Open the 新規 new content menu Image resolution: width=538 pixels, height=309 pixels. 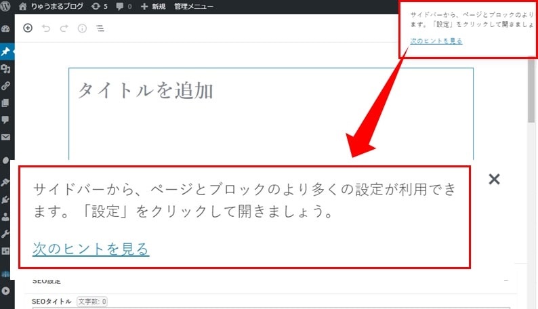pyautogui.click(x=153, y=6)
